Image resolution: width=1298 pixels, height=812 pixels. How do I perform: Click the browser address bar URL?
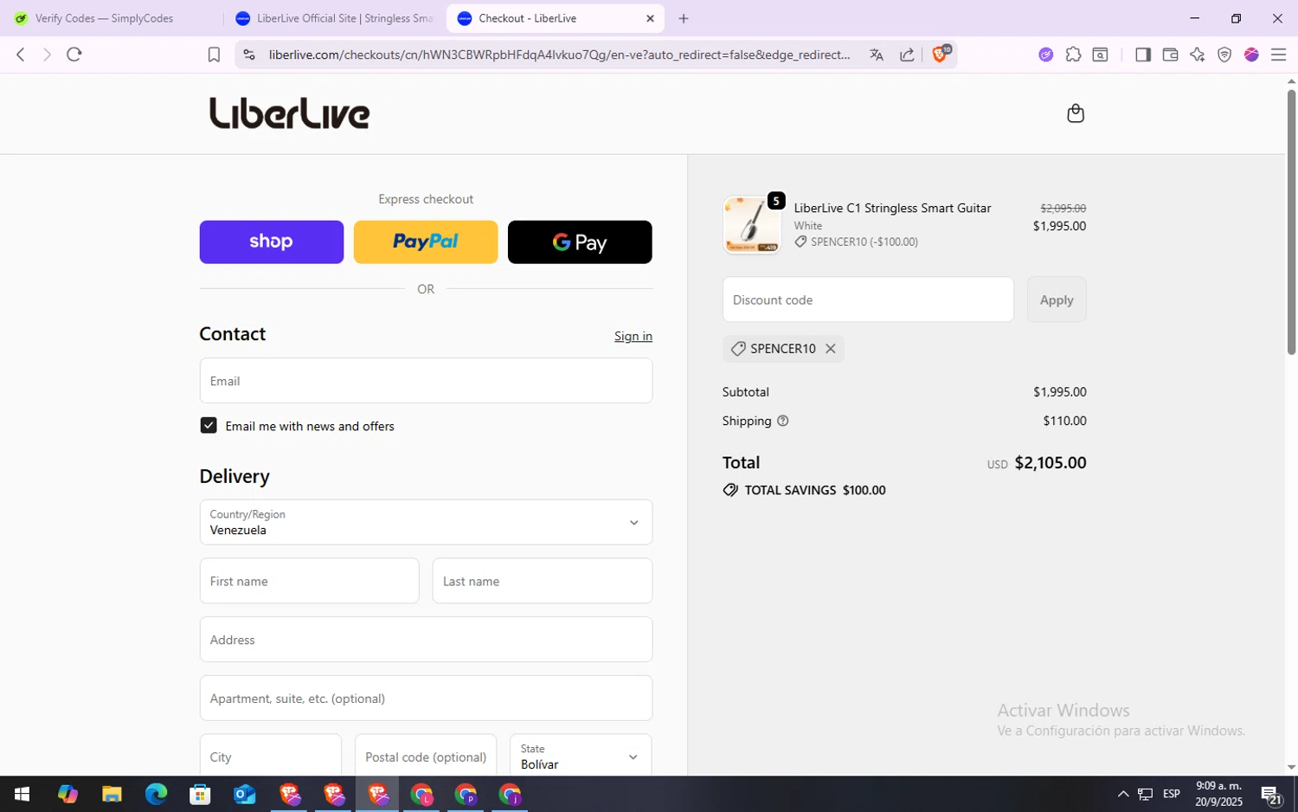click(559, 55)
